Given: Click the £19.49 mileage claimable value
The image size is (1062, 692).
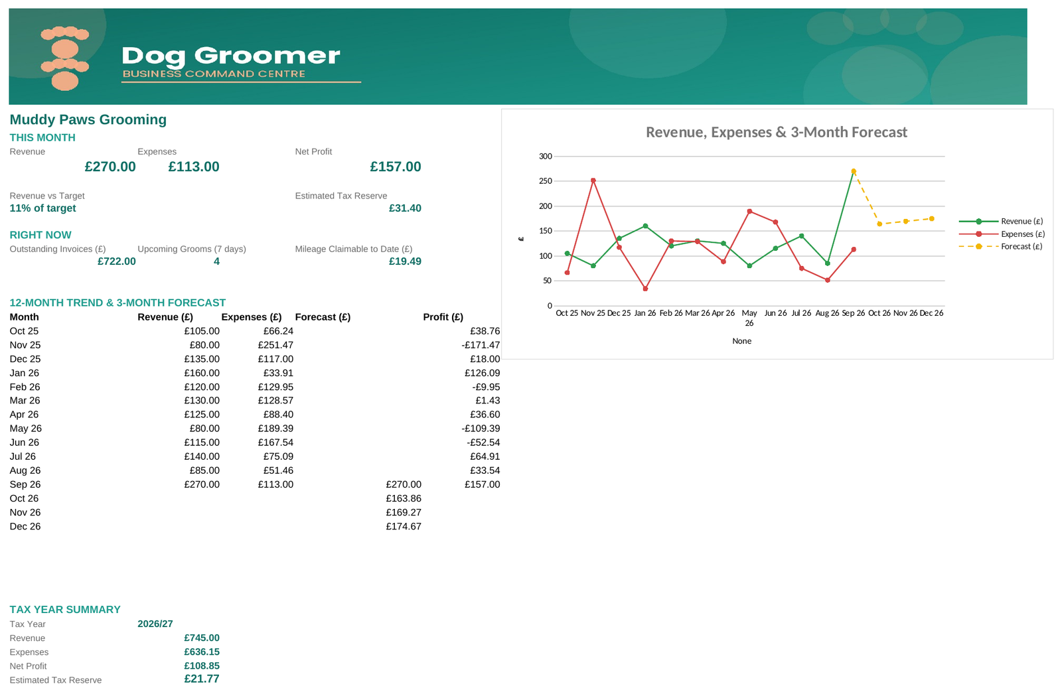Looking at the screenshot, I should tap(405, 261).
